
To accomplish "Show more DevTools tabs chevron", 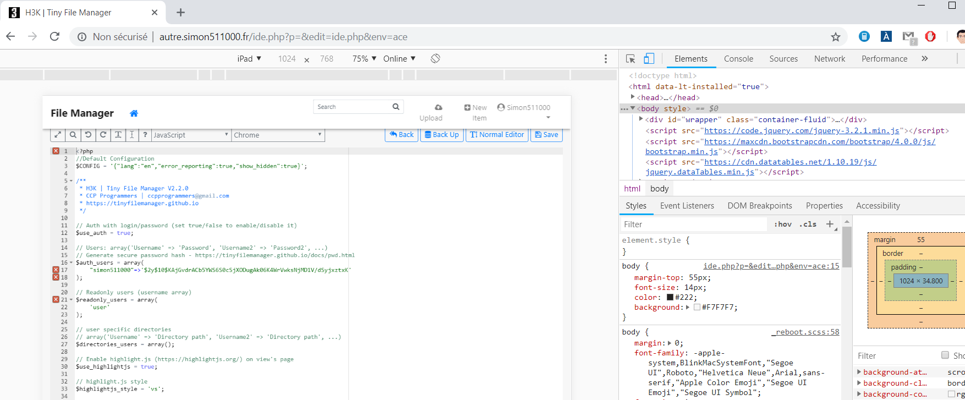I will point(925,58).
